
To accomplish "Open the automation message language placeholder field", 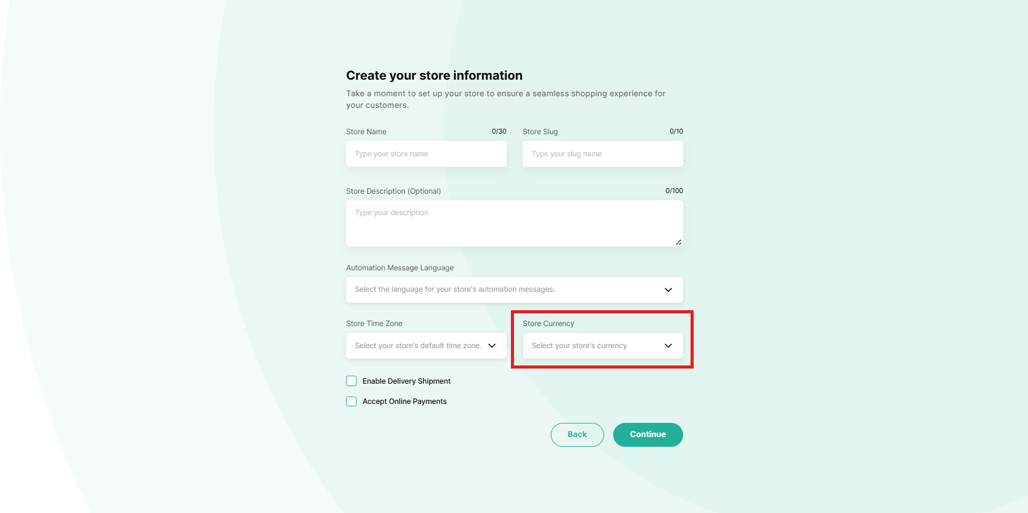I will (455, 290).
